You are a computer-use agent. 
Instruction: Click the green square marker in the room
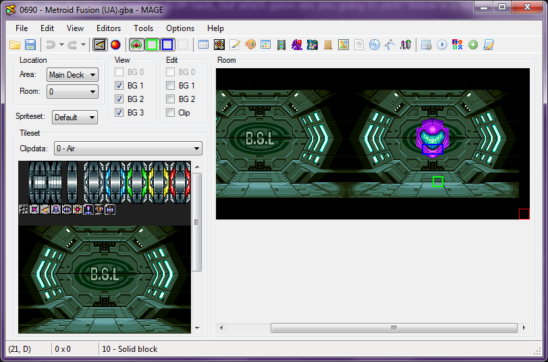click(438, 182)
